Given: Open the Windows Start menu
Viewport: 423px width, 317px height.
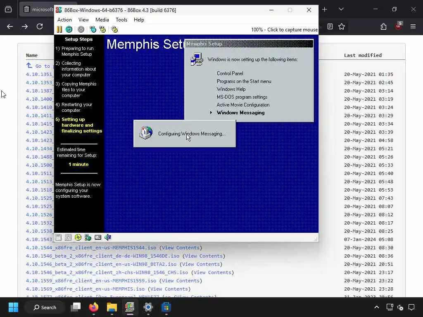Looking at the screenshot, I should coord(13,307).
